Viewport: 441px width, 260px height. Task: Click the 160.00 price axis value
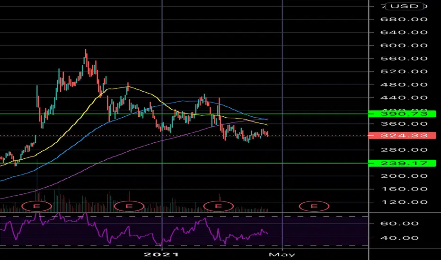point(404,189)
